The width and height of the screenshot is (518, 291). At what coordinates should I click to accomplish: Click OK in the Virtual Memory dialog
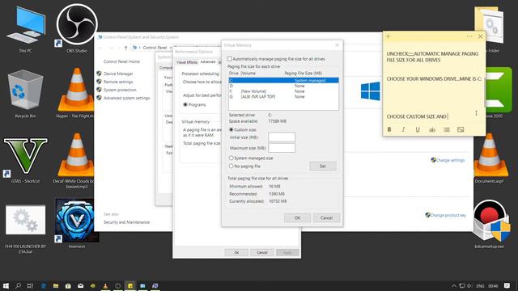[x=297, y=217]
